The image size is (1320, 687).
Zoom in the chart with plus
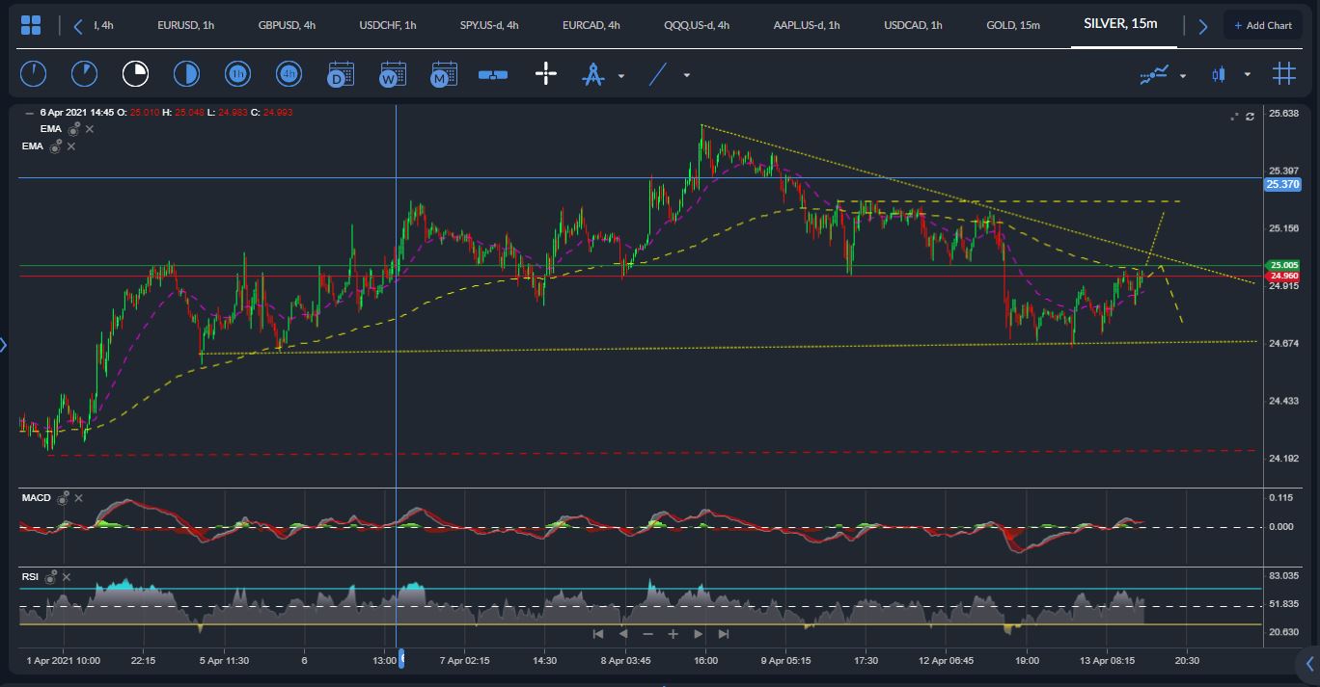(x=673, y=634)
